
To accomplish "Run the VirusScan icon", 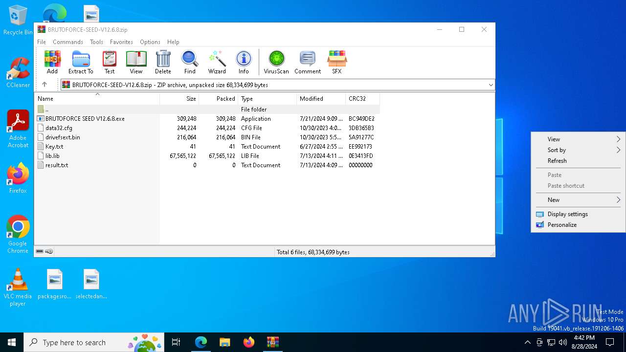I will 276,62.
